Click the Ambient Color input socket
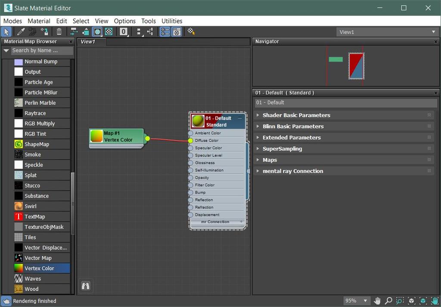 pyautogui.click(x=190, y=133)
